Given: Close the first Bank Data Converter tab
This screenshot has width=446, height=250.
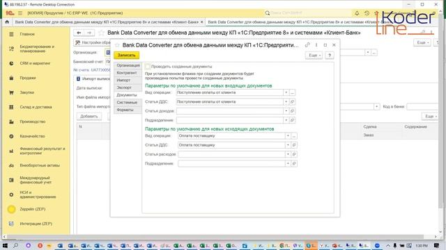Looking at the screenshot, I should [202, 22].
